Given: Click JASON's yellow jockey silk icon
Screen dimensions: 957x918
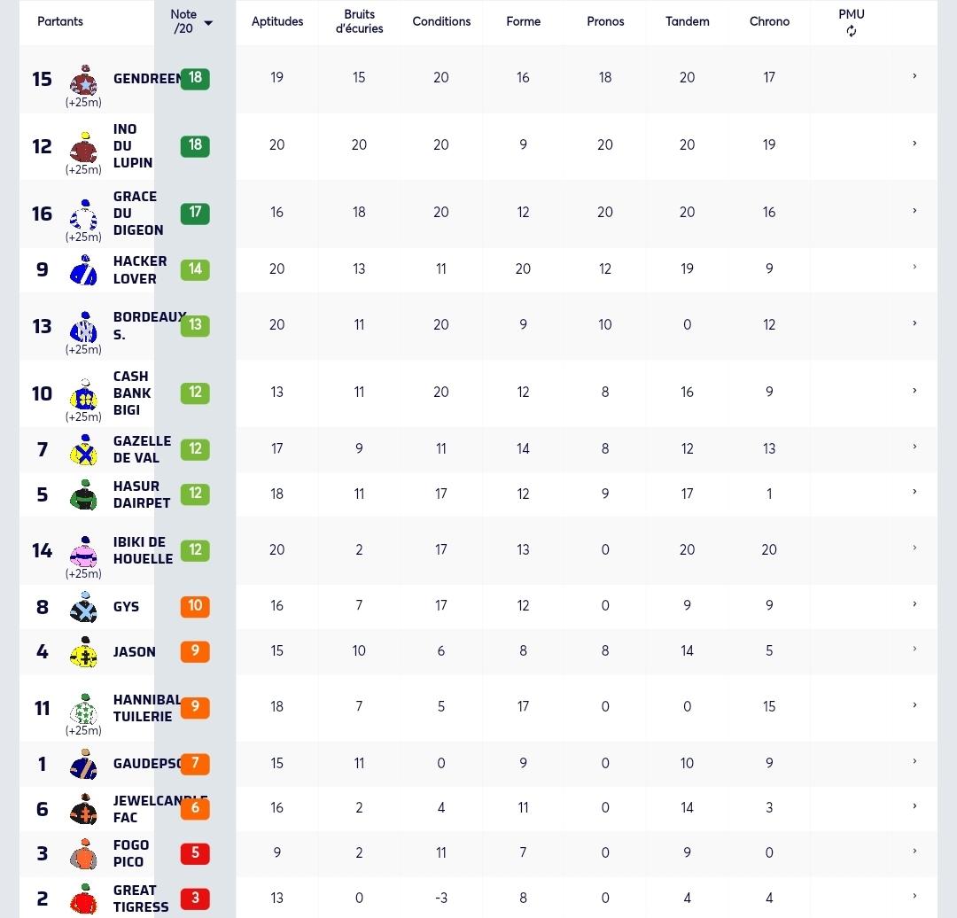Looking at the screenshot, I should 84,652.
